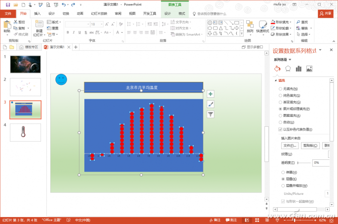Click the new tab plus icon

pos(75,47)
